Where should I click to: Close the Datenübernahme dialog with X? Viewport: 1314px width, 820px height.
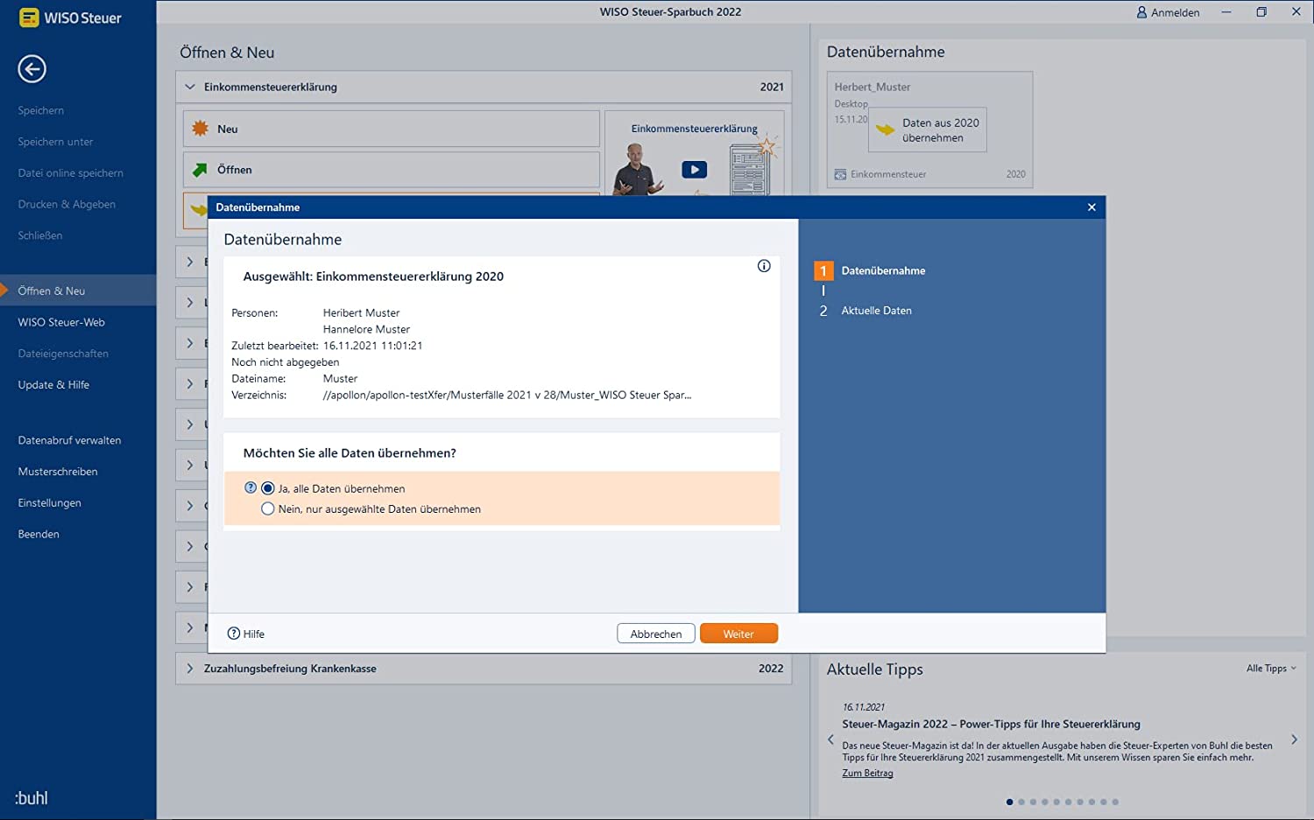(1091, 207)
